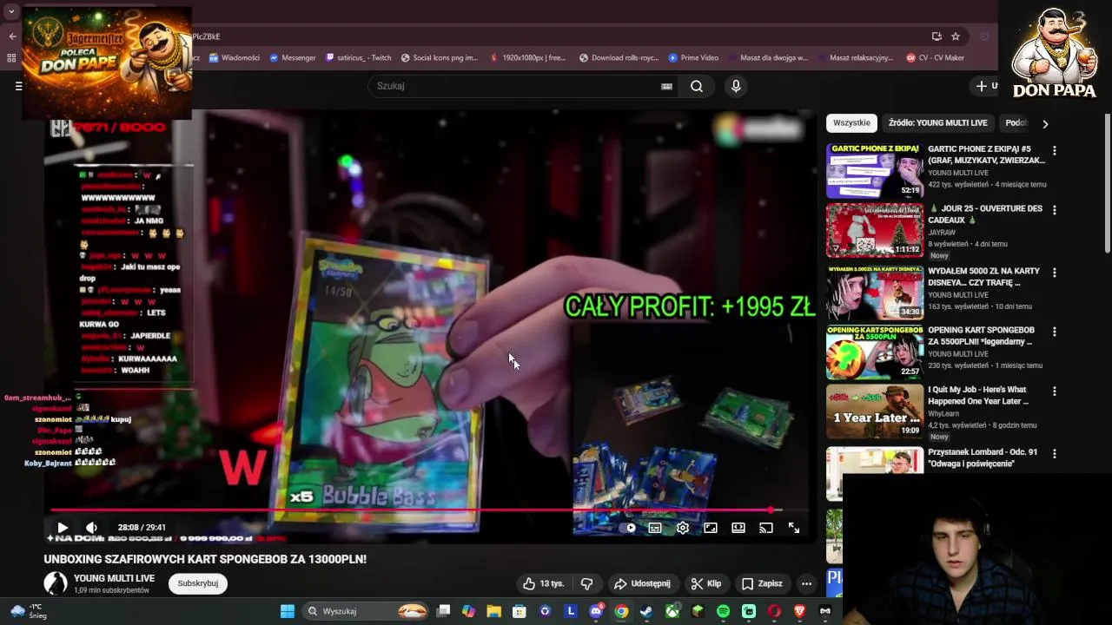Image resolution: width=1112 pixels, height=625 pixels.
Task: Open the CV - CV Maker bookmark
Action: coord(936,58)
